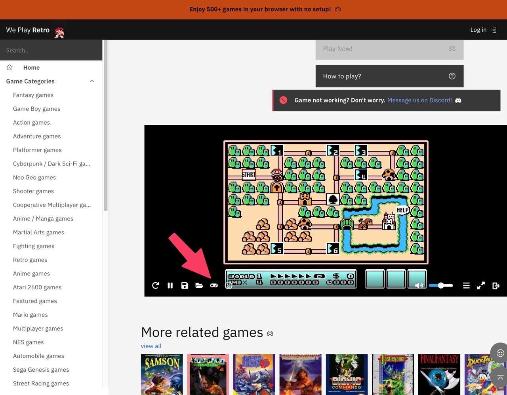
Task: Pause the emulator game
Action: pos(170,285)
